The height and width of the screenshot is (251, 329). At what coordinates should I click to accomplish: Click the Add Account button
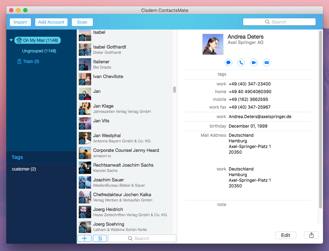(x=51, y=22)
